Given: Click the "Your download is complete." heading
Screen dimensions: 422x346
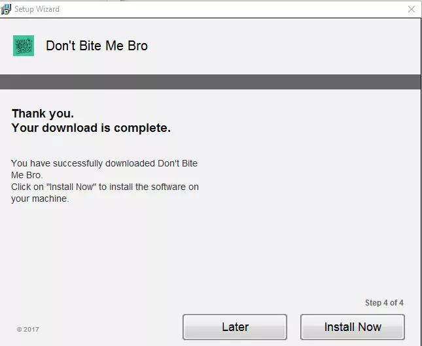Looking at the screenshot, I should 91,128.
